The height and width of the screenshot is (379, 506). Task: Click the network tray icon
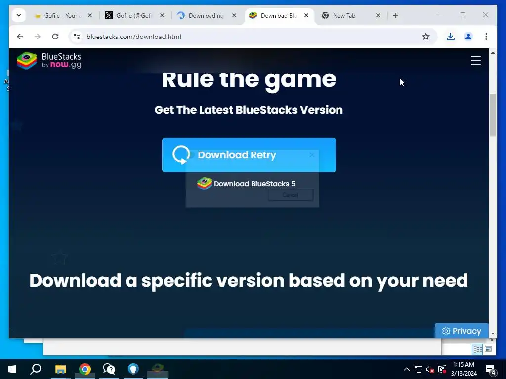pos(419,369)
